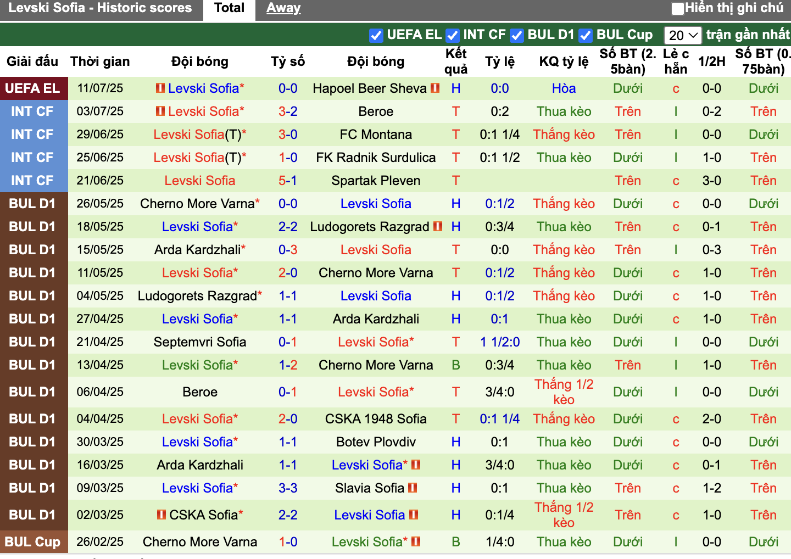
Task: Open the 1-0 score on the BUL Cup row
Action: (288, 542)
